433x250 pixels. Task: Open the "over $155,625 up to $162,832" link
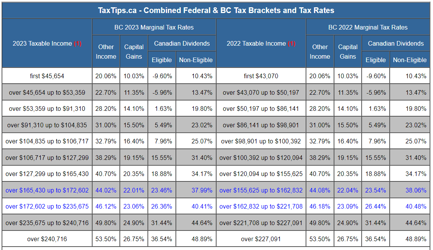coord(261,190)
